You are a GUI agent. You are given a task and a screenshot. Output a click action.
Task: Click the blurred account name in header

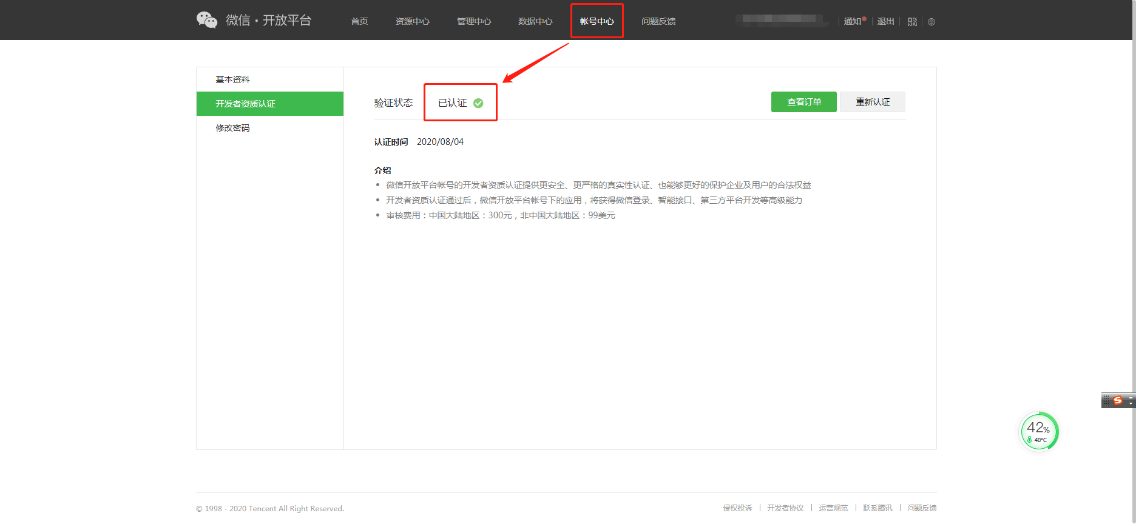(x=783, y=20)
